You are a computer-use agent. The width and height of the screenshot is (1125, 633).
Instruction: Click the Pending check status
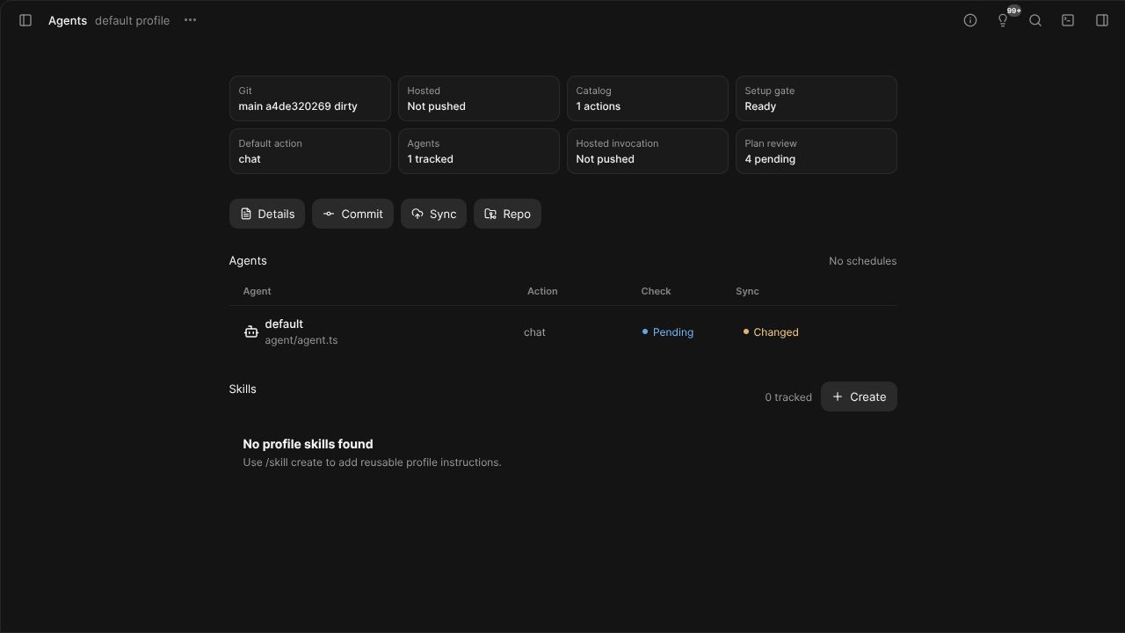coord(668,332)
